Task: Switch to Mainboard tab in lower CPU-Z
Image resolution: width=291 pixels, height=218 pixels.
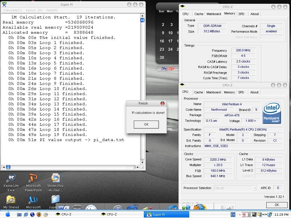Action: (x=213, y=92)
